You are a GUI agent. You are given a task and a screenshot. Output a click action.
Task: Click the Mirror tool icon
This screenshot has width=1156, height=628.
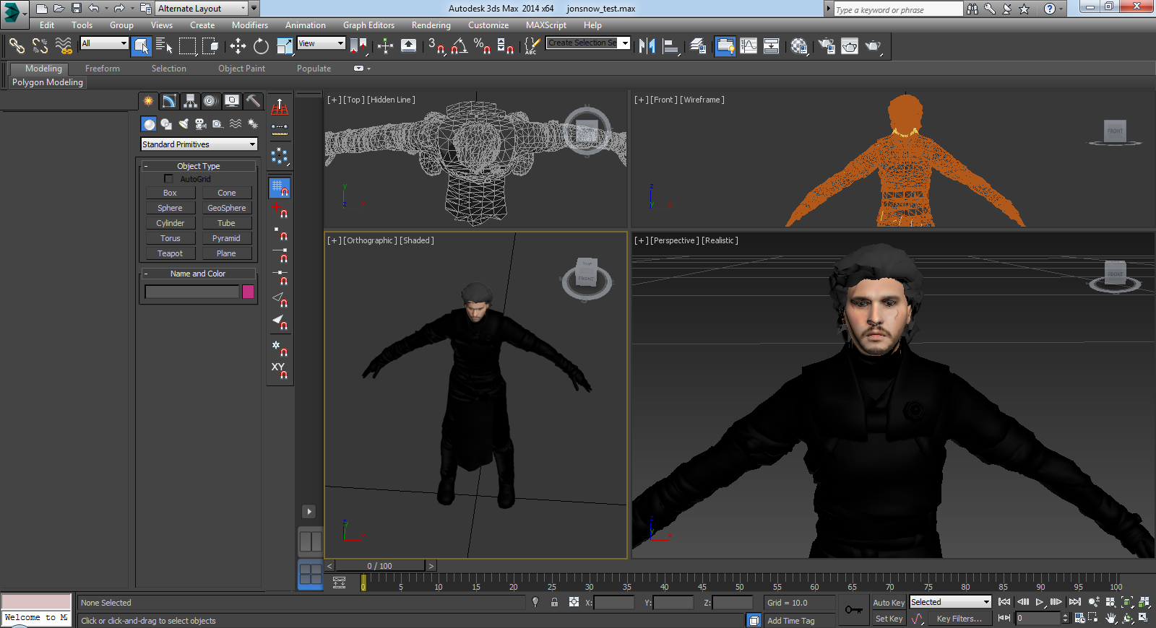tap(647, 46)
